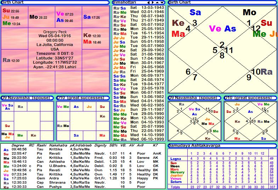Image resolution: width=278 pixels, height=190 pixels.
Task: Click the SB% column header
Action: click(113, 145)
